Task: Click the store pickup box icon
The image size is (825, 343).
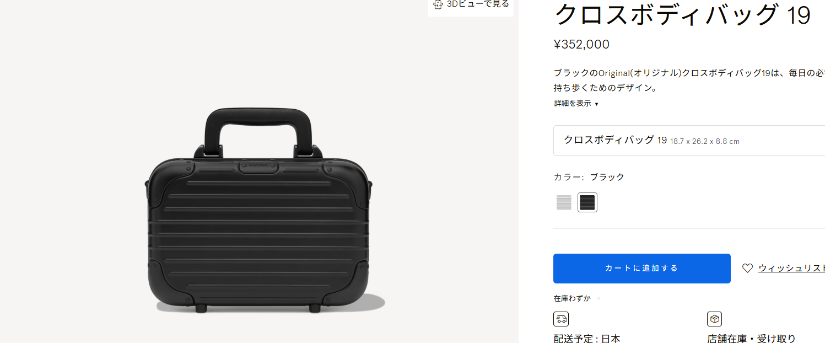Action: [715, 319]
